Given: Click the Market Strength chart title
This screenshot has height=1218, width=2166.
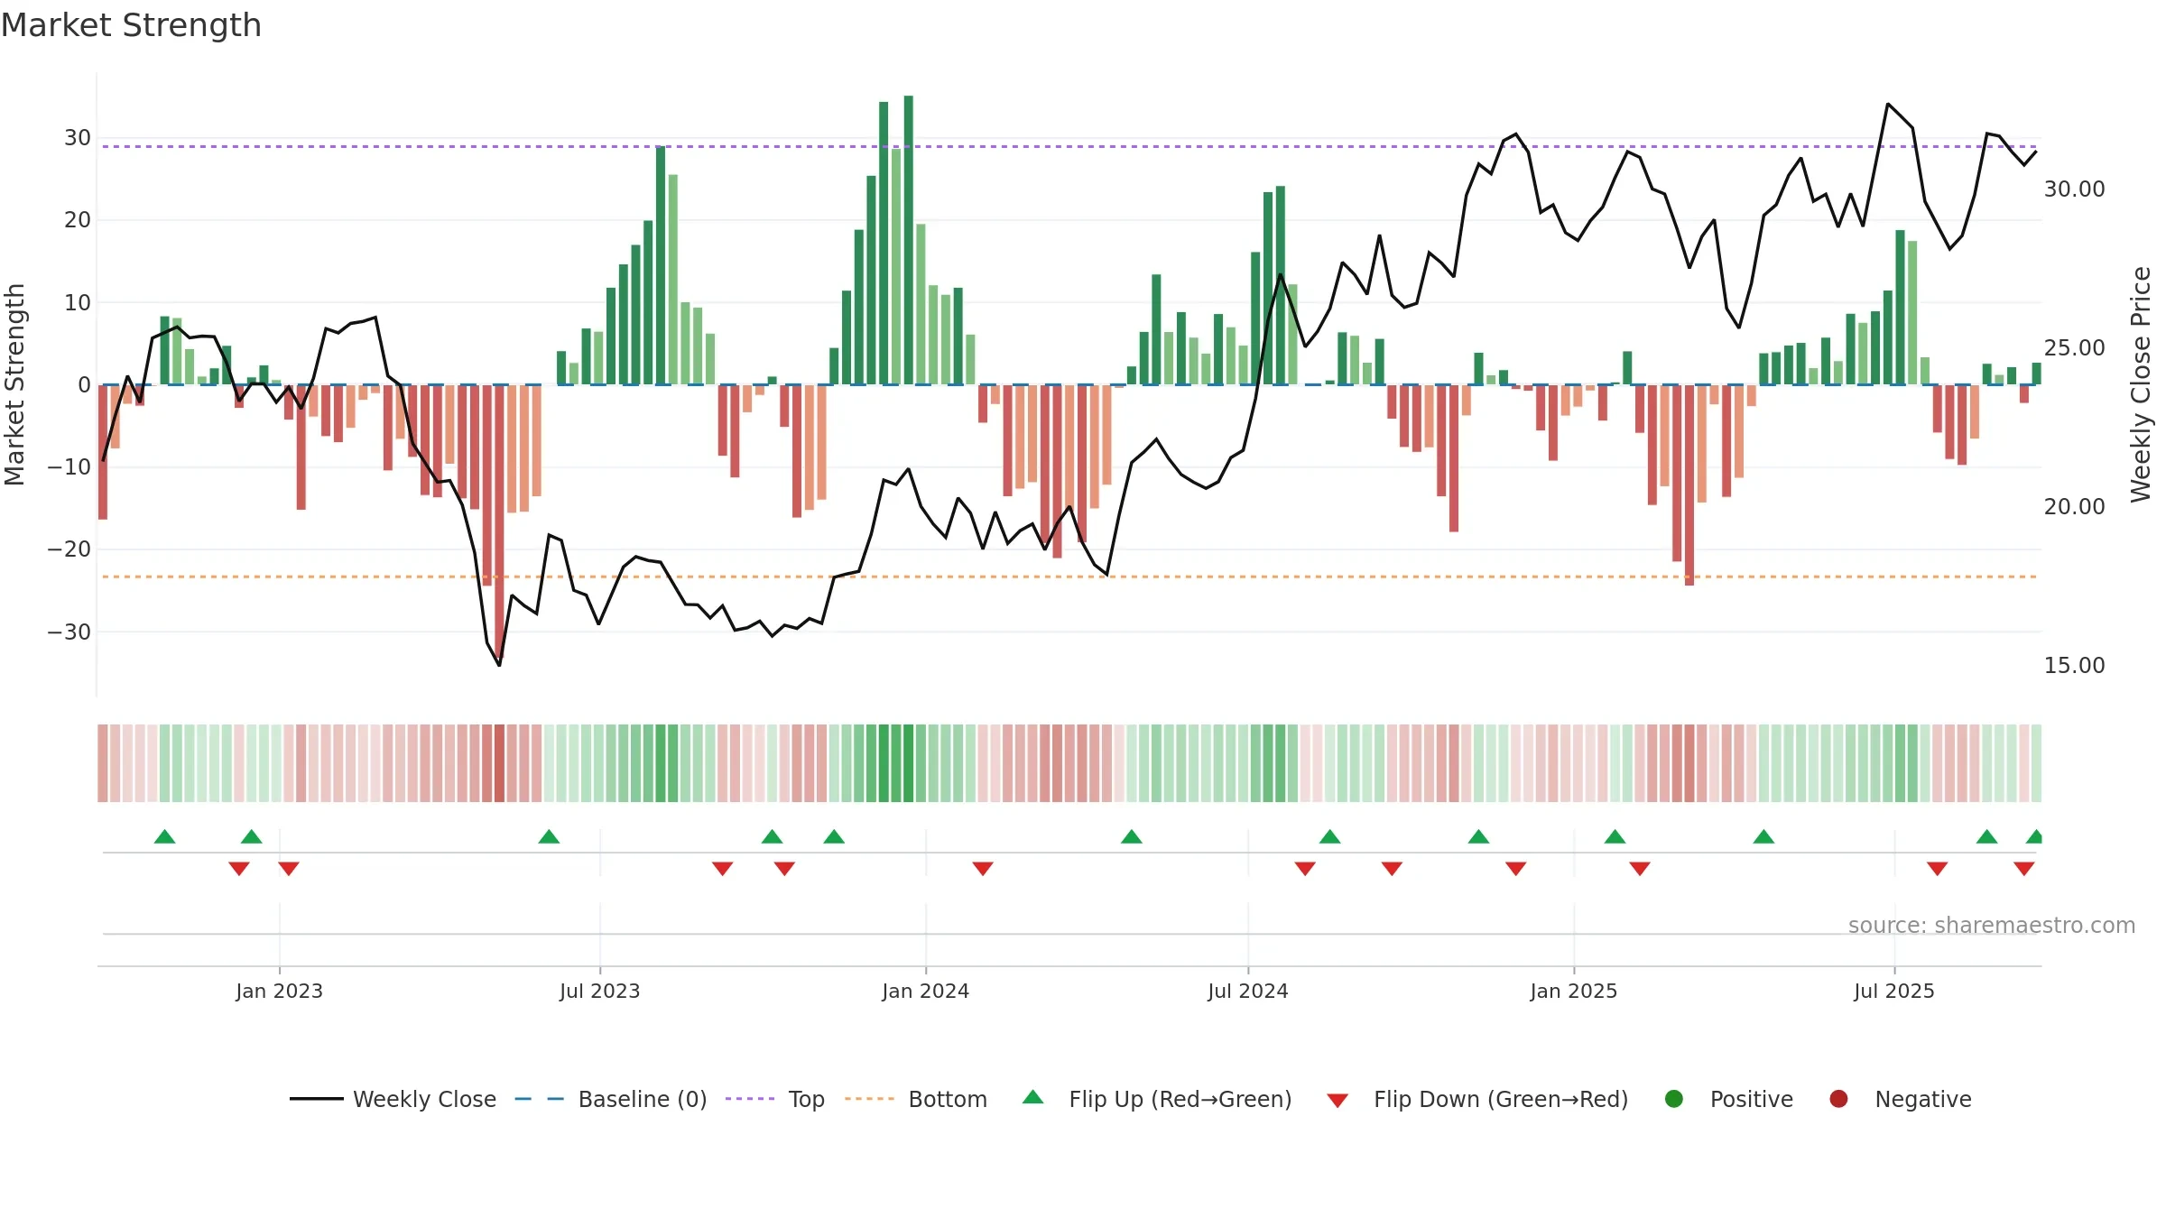Looking at the screenshot, I should click(x=131, y=25).
